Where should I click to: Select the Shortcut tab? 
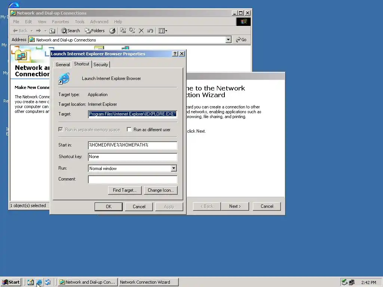coord(82,64)
